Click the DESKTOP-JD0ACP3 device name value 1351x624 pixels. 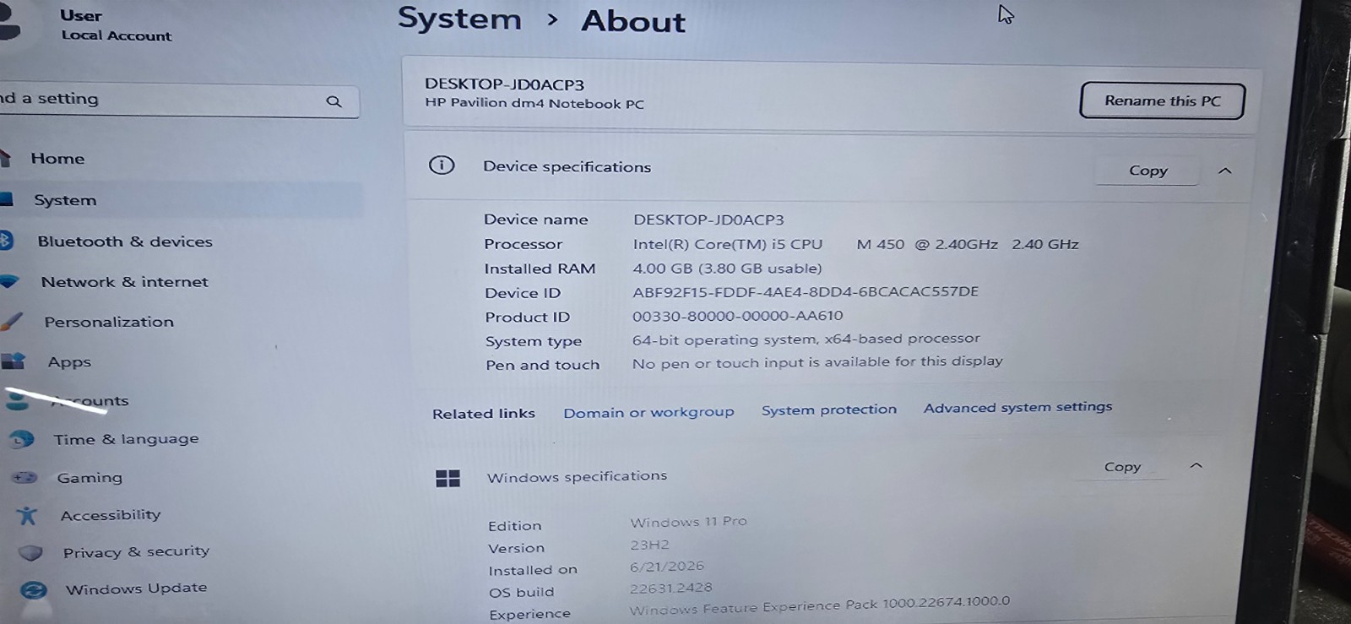(708, 220)
